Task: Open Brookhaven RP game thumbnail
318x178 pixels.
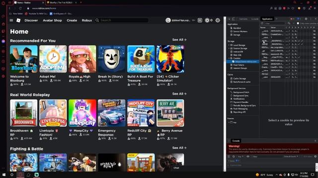Action: click(24, 113)
